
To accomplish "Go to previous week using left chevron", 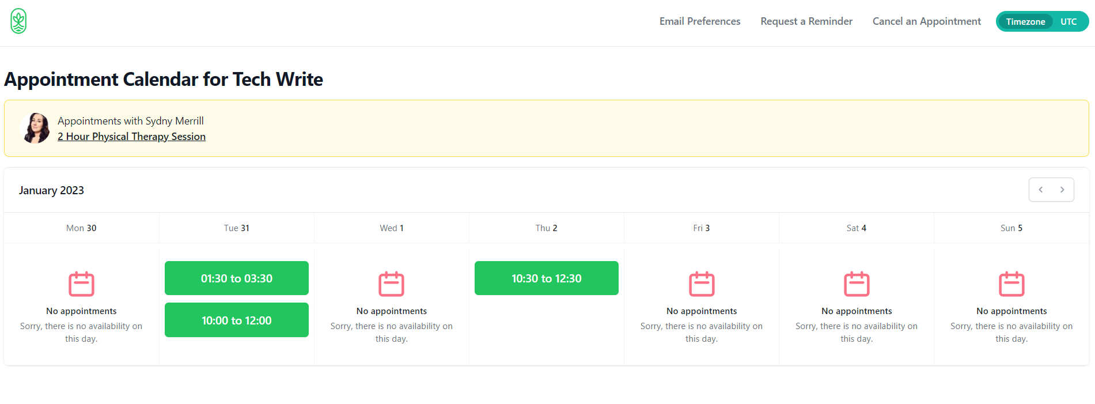I will [1040, 190].
